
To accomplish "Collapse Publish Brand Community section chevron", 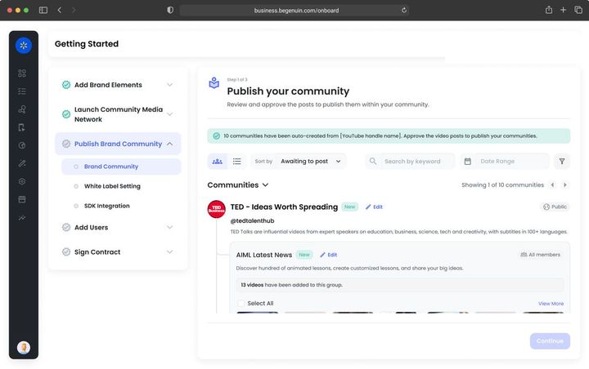I will [x=170, y=144].
